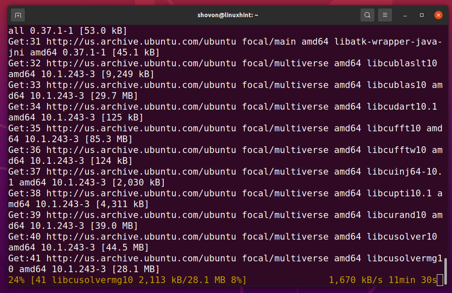Click the [28.1 MB] size above status line
The height and width of the screenshot is (293, 452).
[x=135, y=269]
